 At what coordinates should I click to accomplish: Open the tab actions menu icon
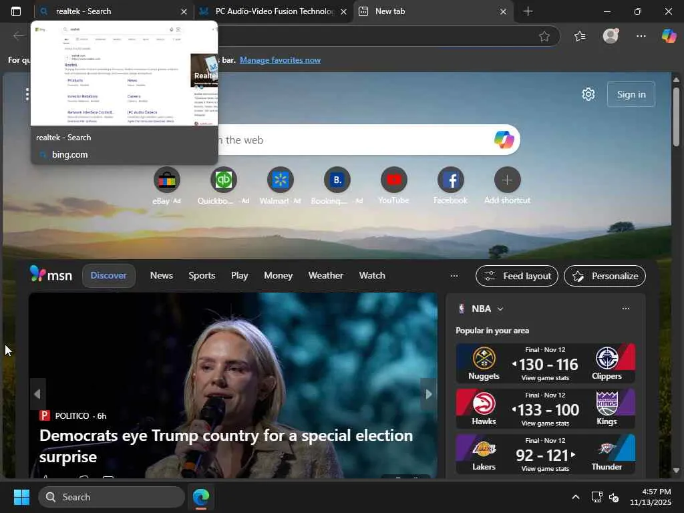pos(16,11)
